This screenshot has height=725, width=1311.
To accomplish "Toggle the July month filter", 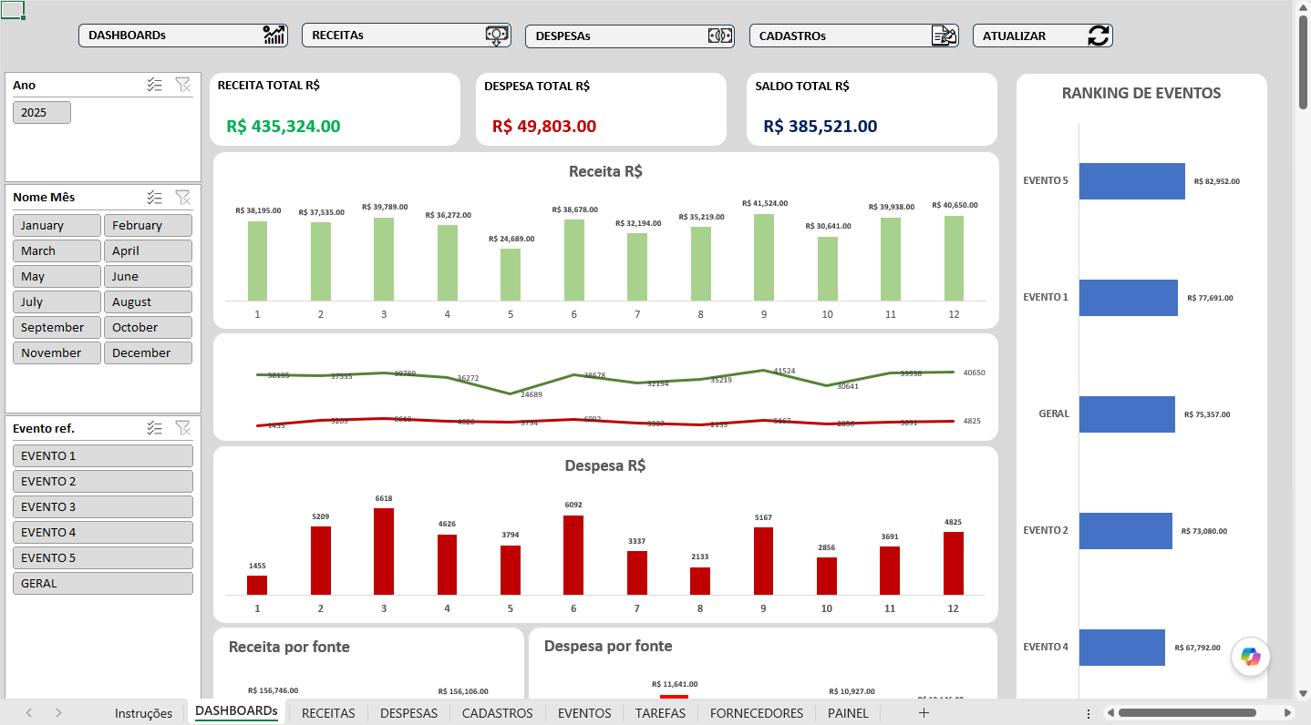I will point(57,301).
